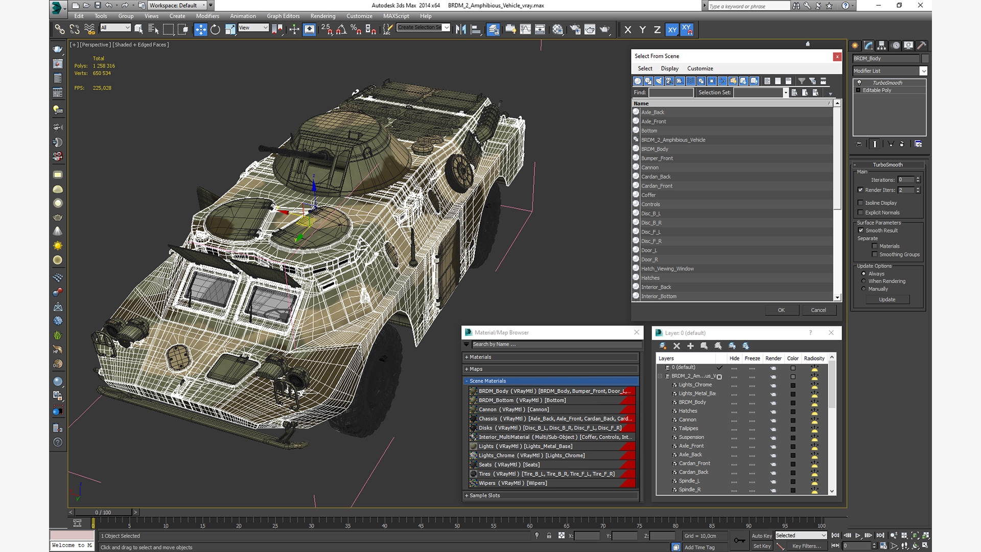This screenshot has height=552, width=981.
Task: Open Render Setup from the toolbar
Action: [575, 30]
